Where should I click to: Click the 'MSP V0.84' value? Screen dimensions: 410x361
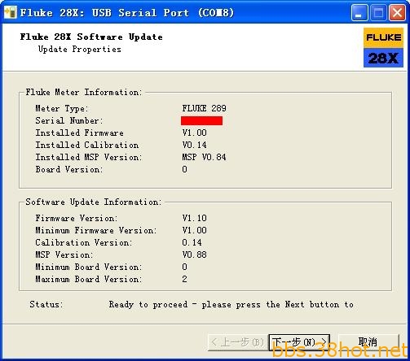204,157
